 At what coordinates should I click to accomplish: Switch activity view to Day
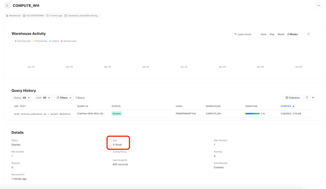(272, 34)
